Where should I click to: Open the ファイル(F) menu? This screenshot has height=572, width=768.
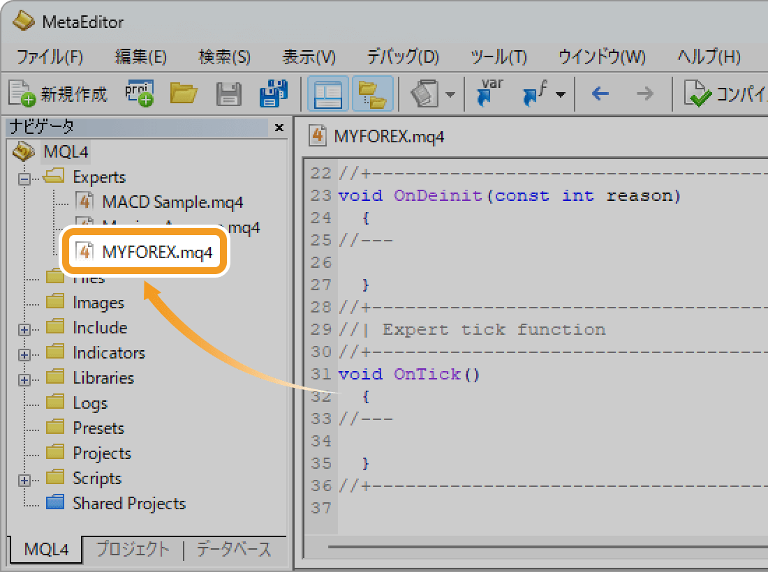coord(50,57)
